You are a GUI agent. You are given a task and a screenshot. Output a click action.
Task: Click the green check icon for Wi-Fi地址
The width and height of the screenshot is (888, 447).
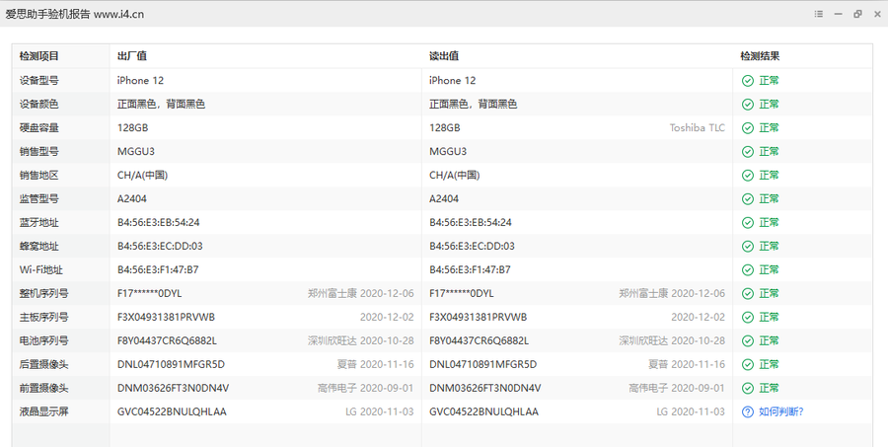point(748,269)
